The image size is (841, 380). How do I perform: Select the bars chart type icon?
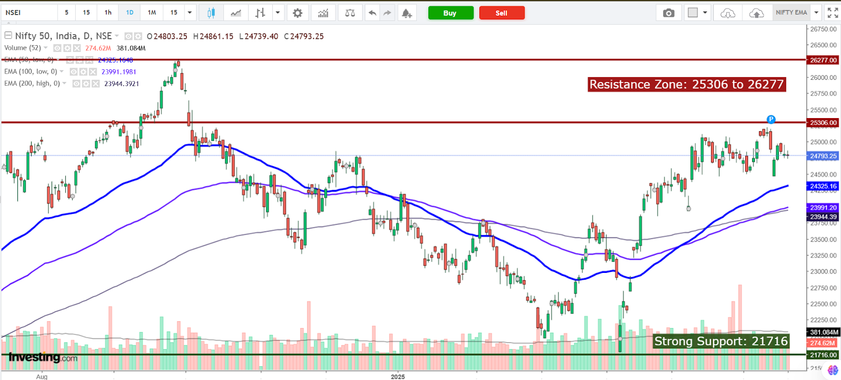point(260,13)
